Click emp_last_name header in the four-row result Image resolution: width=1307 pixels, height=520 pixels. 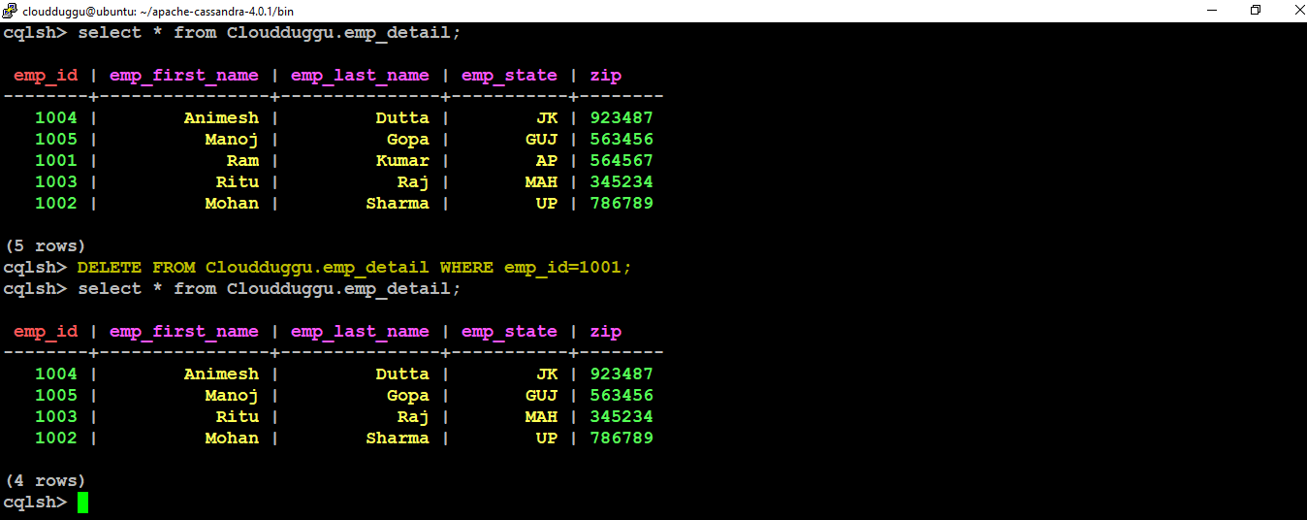pyautogui.click(x=360, y=332)
